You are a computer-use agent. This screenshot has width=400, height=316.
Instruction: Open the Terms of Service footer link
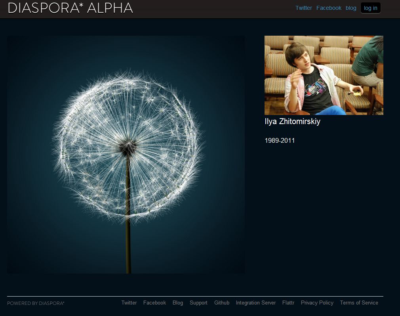point(359,303)
